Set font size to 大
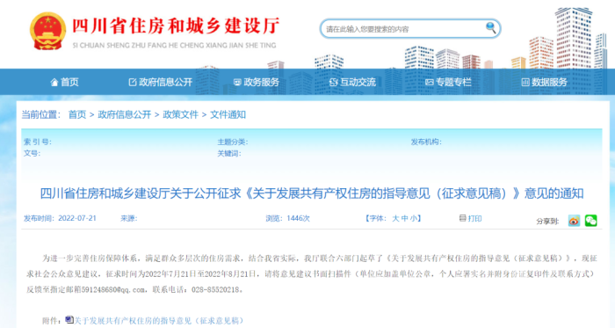 pyautogui.click(x=395, y=218)
